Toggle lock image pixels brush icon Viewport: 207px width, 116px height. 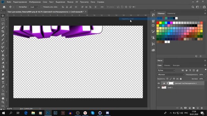pyautogui.click(x=171, y=79)
